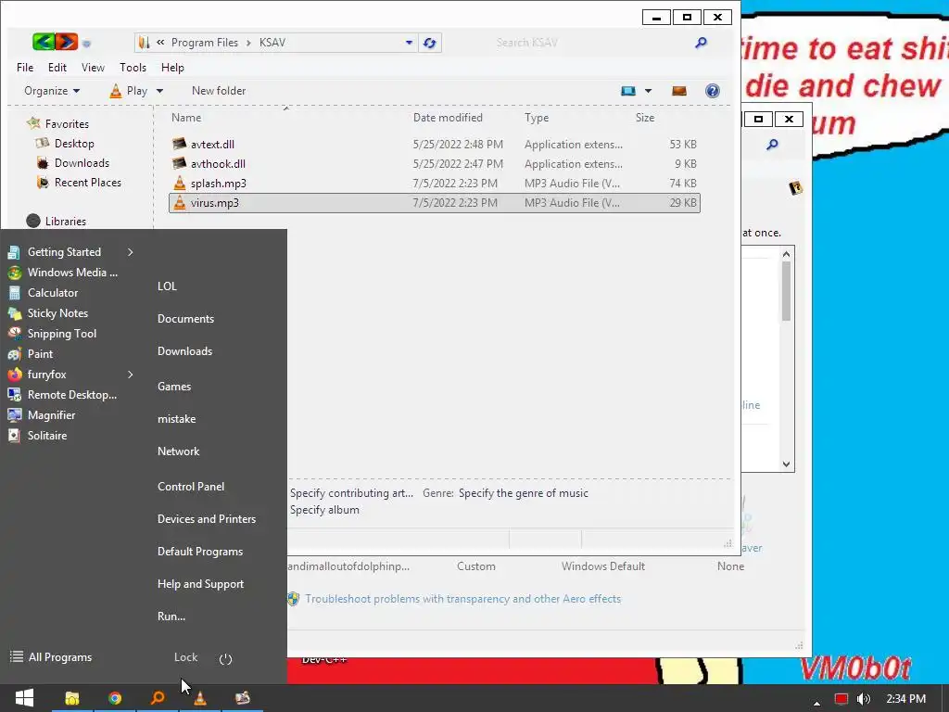Click the VLC cone on the taskbar

(200, 698)
